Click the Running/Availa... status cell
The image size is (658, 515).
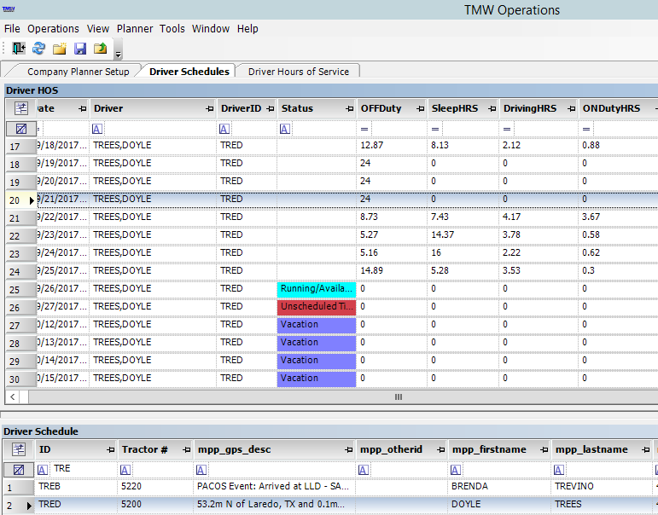pyautogui.click(x=317, y=289)
